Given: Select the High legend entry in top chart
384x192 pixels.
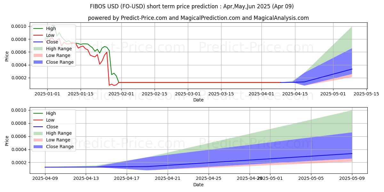Looking at the screenshot, I should (51, 28).
